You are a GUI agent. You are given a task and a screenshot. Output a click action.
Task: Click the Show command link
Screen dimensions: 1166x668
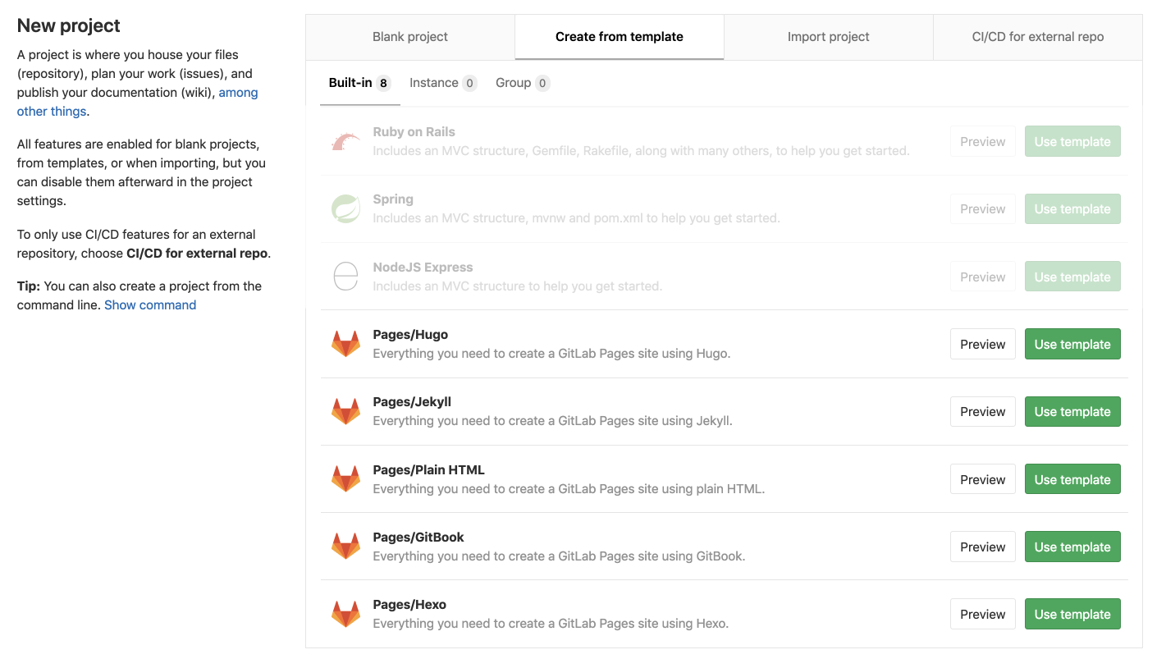[150, 304]
